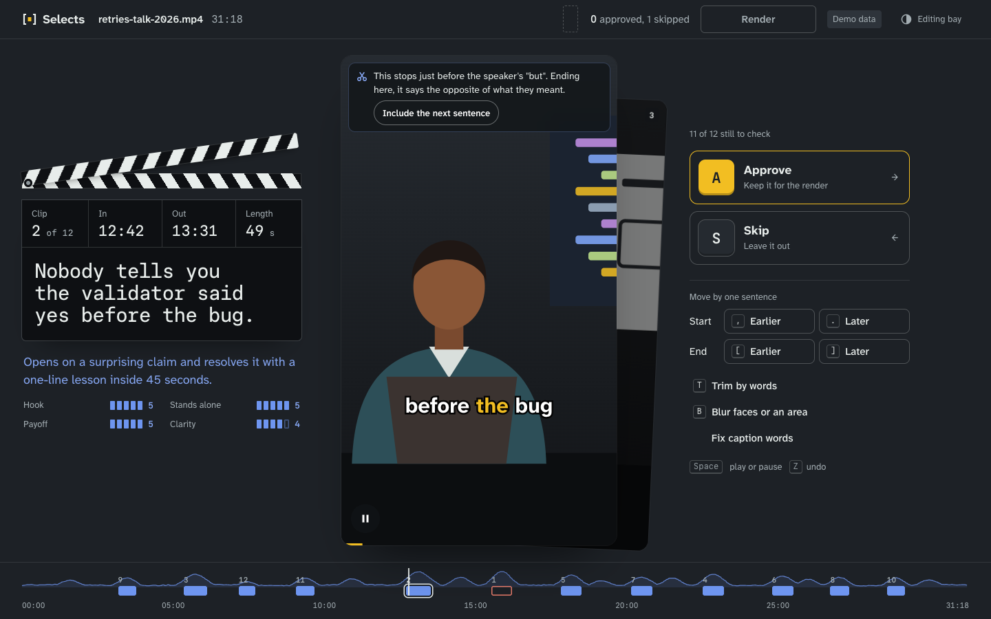Viewport: 991px width, 619px height.
Task: Click the S key icon on Skip
Action: point(716,238)
